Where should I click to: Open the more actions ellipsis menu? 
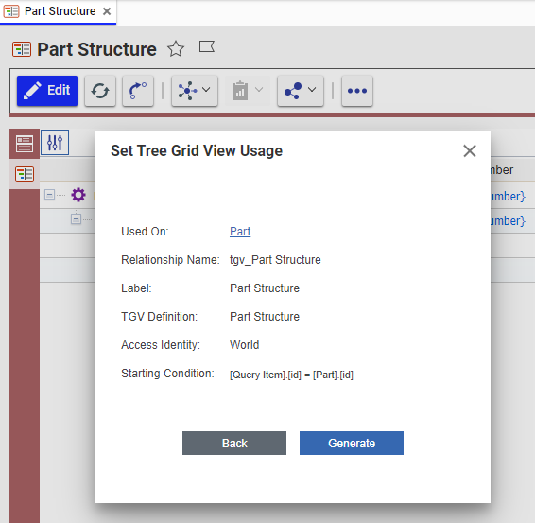click(x=357, y=91)
